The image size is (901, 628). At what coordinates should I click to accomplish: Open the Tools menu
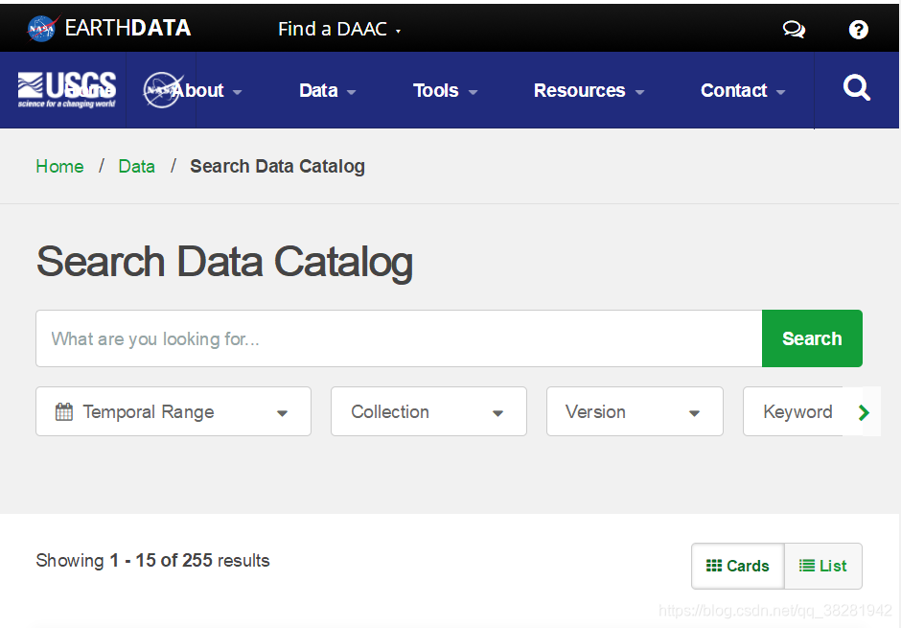pyautogui.click(x=445, y=90)
